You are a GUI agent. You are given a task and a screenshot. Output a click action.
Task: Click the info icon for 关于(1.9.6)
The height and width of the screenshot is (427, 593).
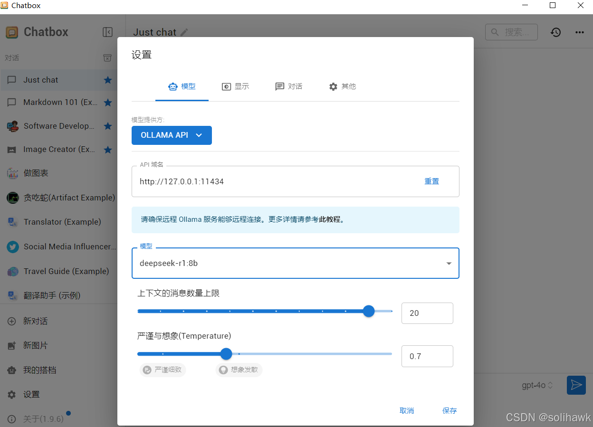(12, 419)
